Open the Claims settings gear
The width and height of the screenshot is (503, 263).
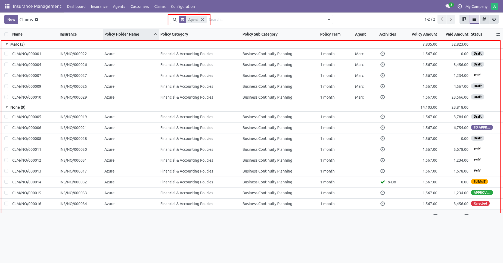coord(36,20)
